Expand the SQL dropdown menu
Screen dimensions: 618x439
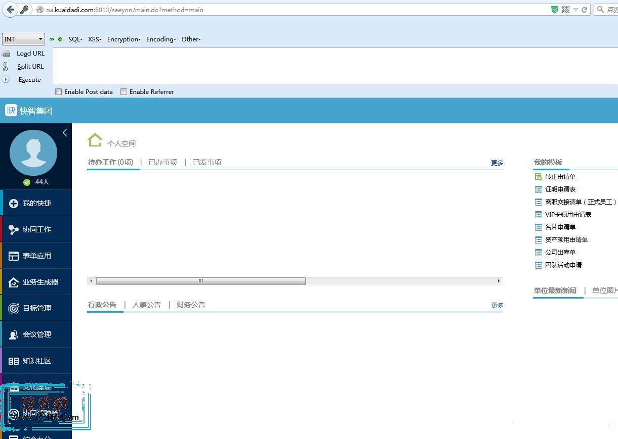(x=75, y=39)
